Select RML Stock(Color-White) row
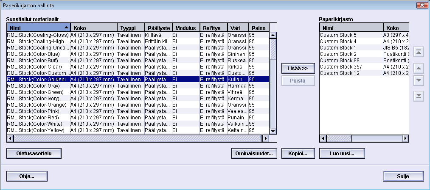This screenshot has width=430, height=190. coord(138,124)
